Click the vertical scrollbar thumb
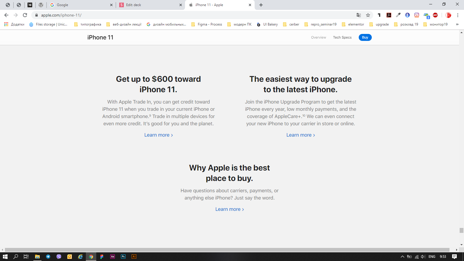Screen dimensions: 464x261 point(461,230)
